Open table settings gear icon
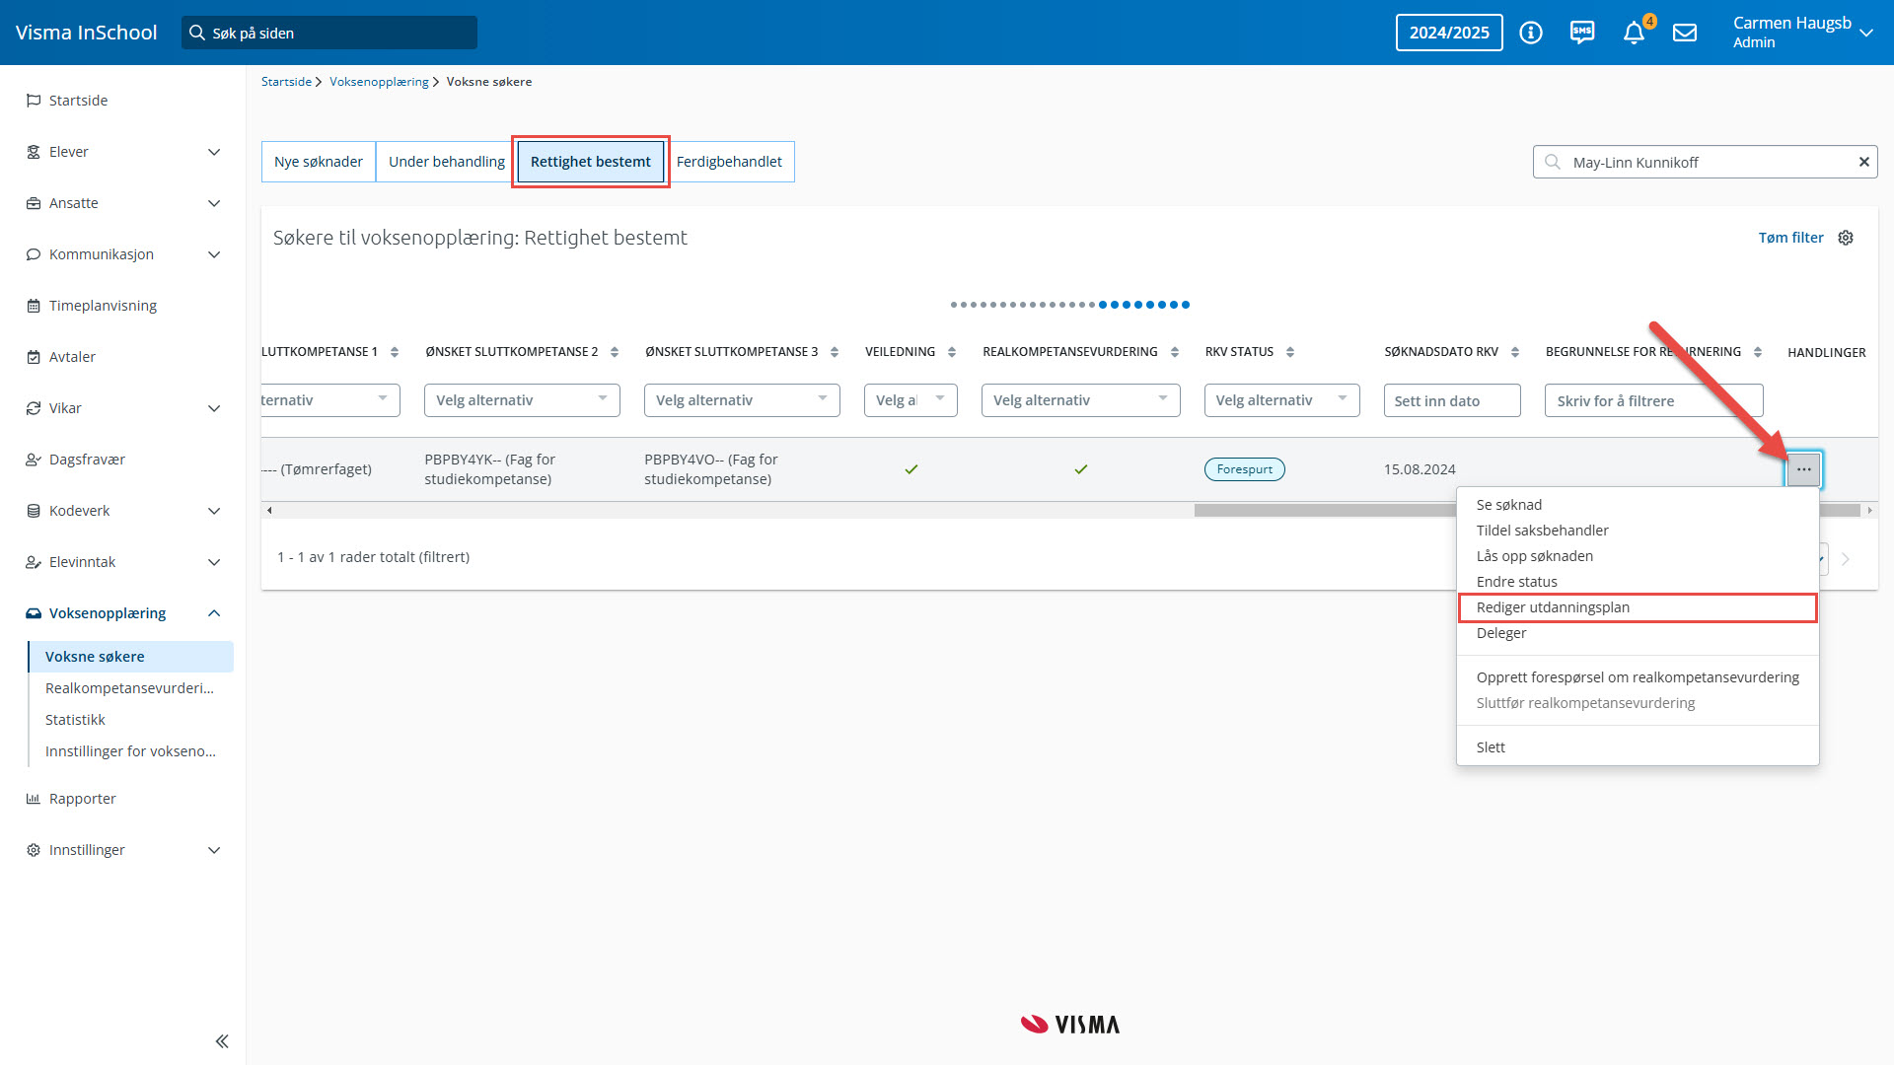This screenshot has height=1065, width=1894. pos(1846,238)
